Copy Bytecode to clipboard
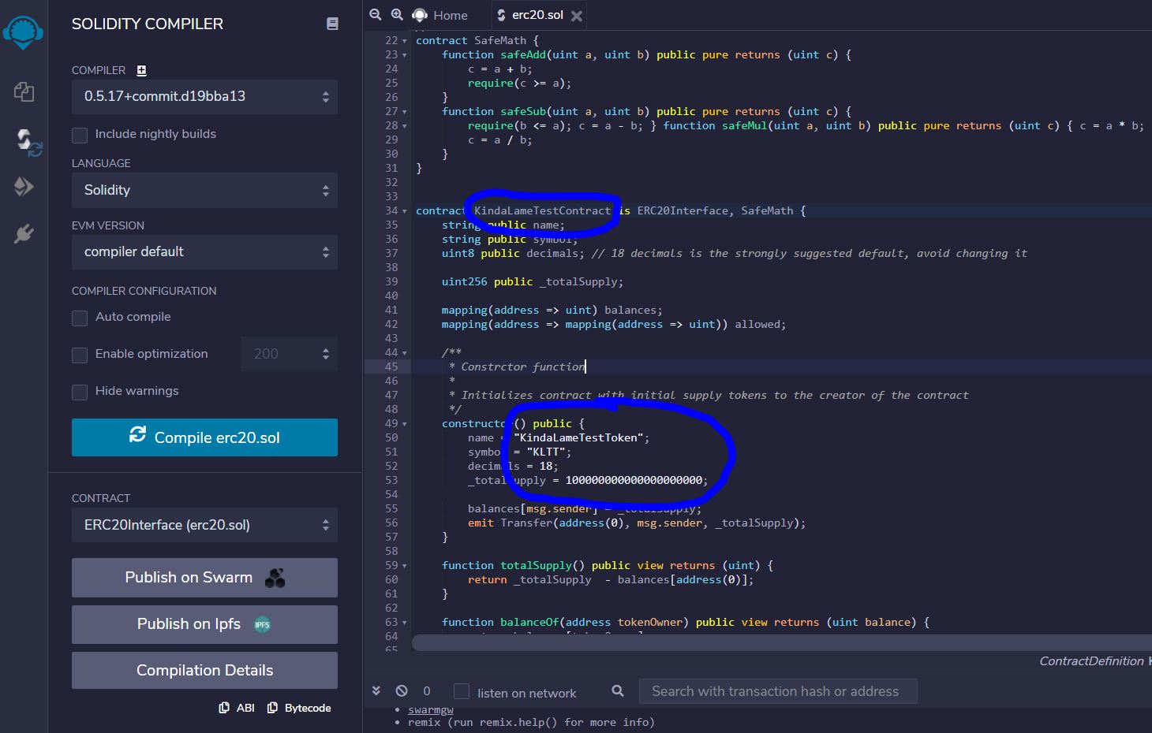Viewport: 1152px width, 733px height. point(299,708)
